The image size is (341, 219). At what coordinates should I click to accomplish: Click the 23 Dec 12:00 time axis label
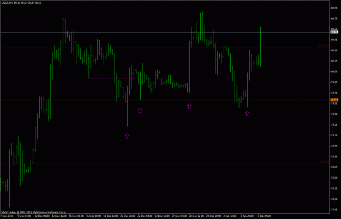(162, 216)
